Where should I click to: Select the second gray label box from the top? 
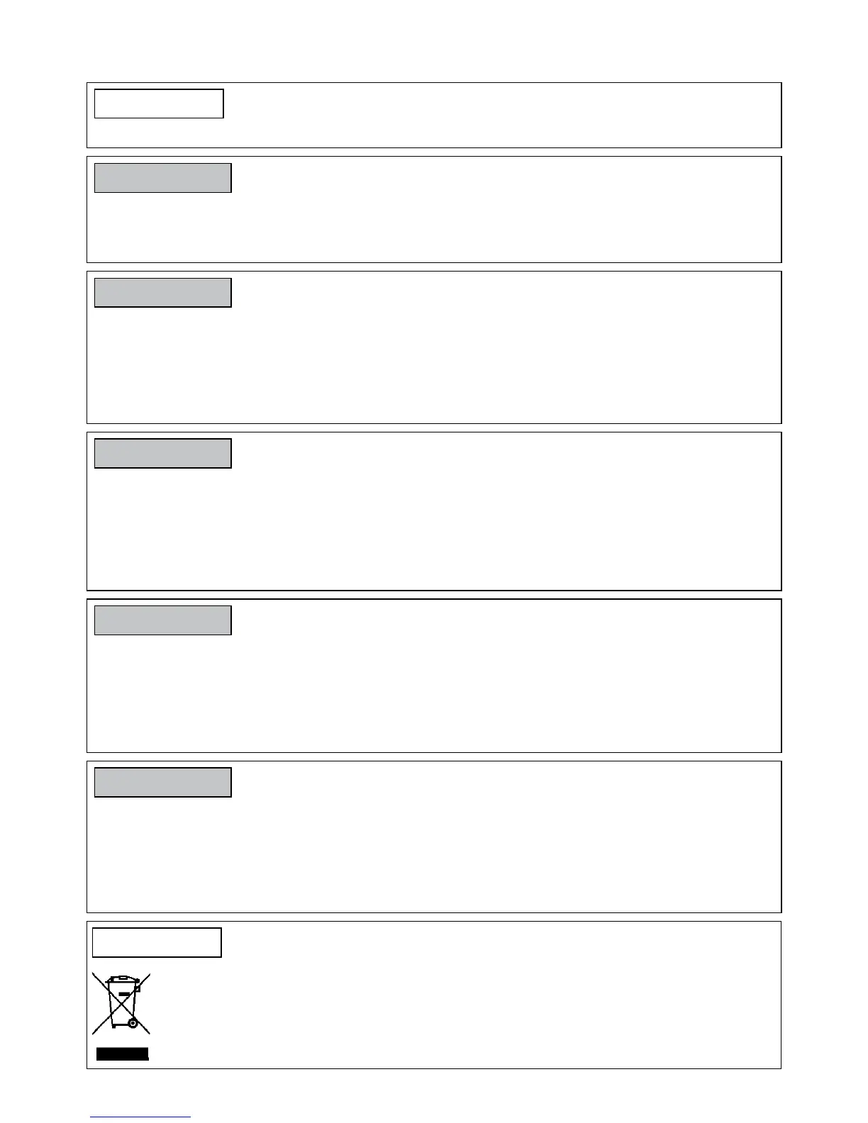(163, 293)
